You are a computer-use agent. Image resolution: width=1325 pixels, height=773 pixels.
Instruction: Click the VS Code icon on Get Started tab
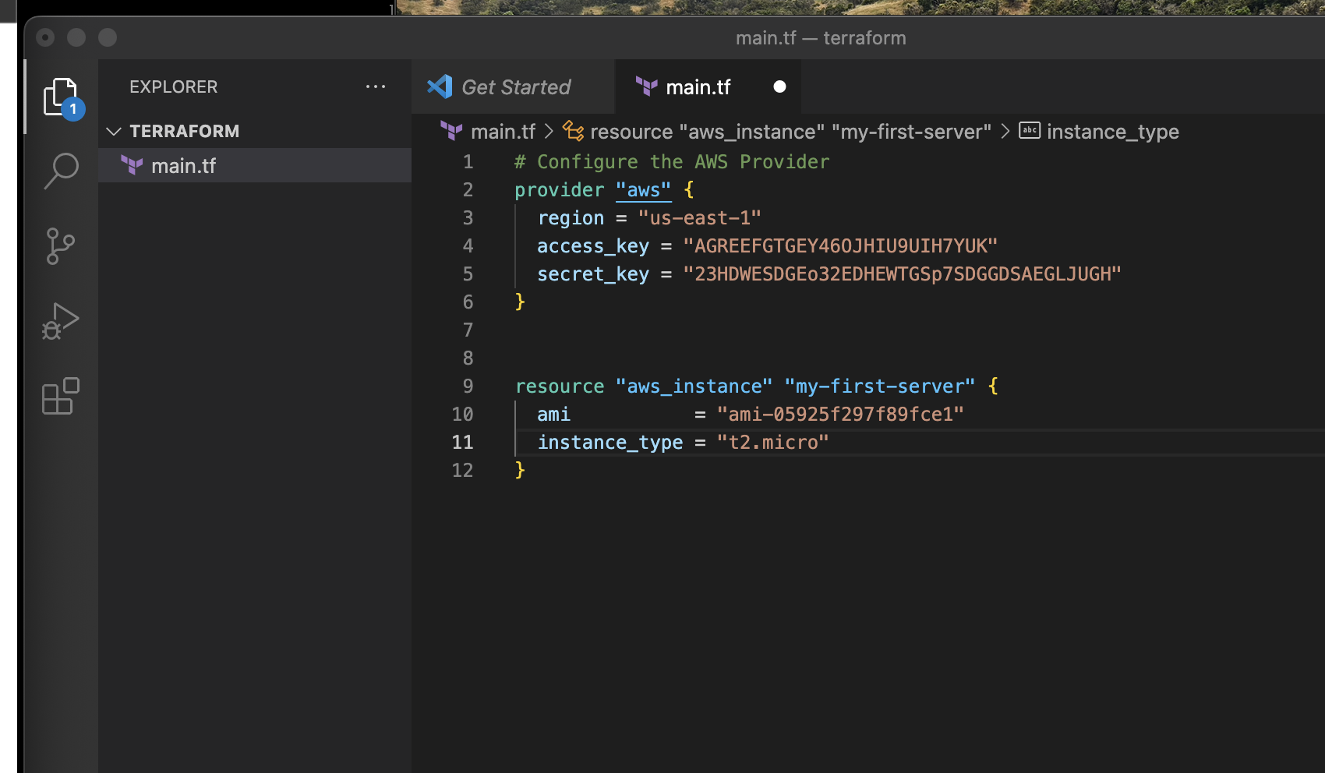pyautogui.click(x=439, y=86)
